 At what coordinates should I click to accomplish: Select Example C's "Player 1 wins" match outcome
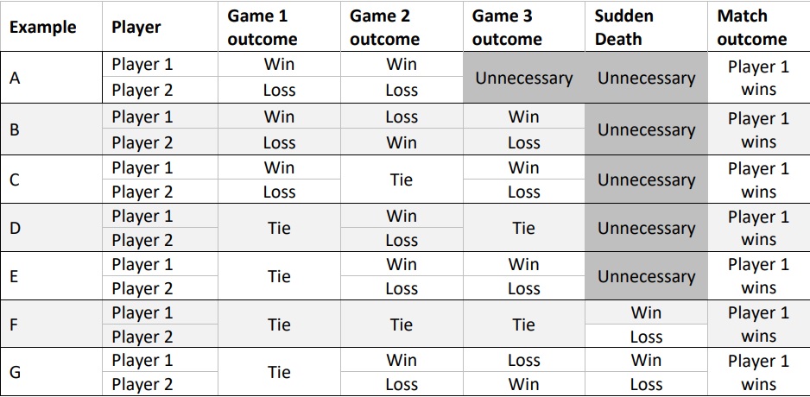pyautogui.click(x=758, y=180)
